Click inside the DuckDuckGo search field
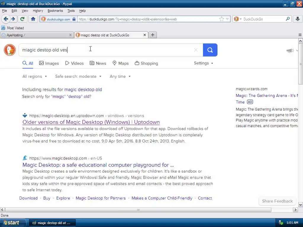Image resolution: width=303 pixels, height=227 pixels. pyautogui.click(x=111, y=50)
